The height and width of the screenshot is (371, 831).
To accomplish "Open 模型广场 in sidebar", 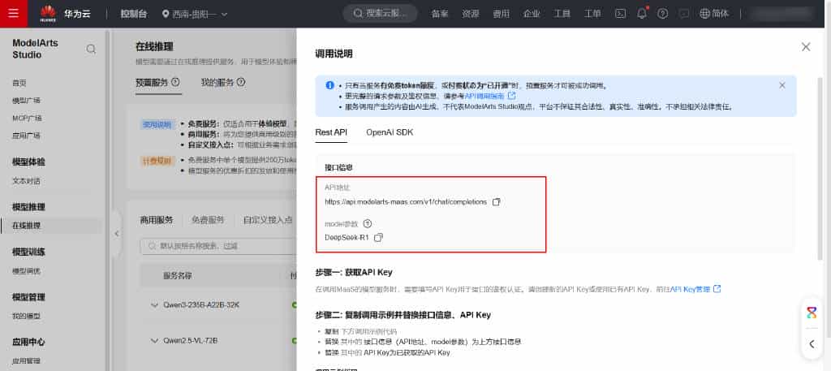I will [x=27, y=101].
